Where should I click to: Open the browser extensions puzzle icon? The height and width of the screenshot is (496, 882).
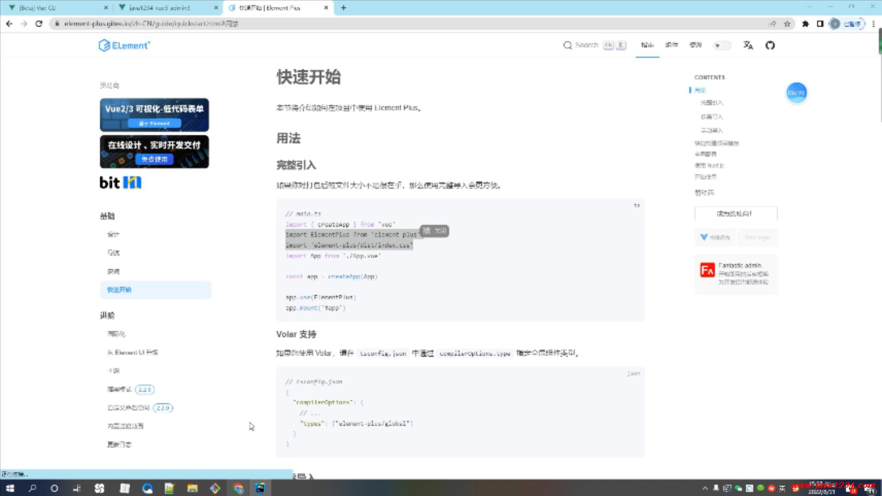(x=805, y=23)
